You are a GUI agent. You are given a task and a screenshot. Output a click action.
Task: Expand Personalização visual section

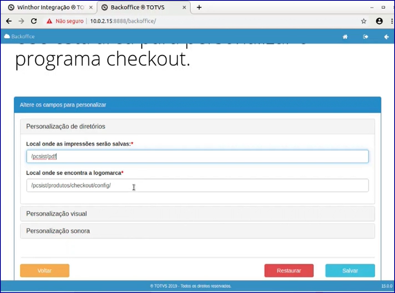(x=198, y=214)
